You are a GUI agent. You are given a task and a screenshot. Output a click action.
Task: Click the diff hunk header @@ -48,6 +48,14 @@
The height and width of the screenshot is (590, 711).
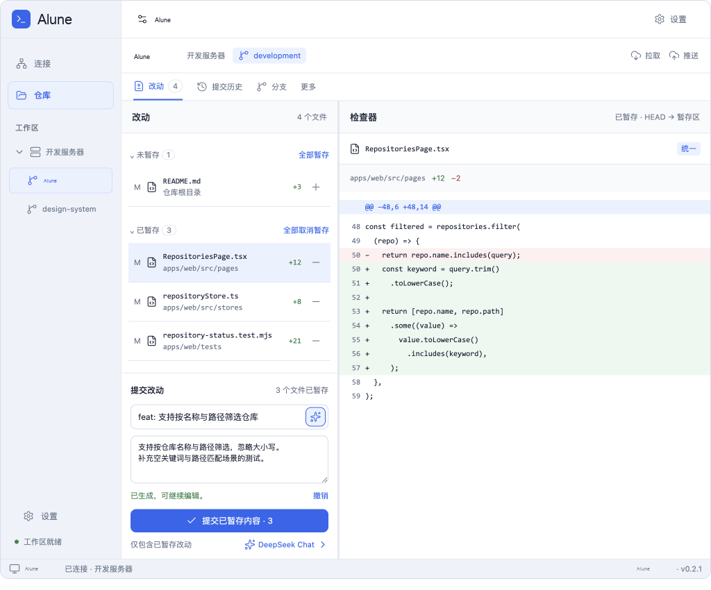pos(403,207)
